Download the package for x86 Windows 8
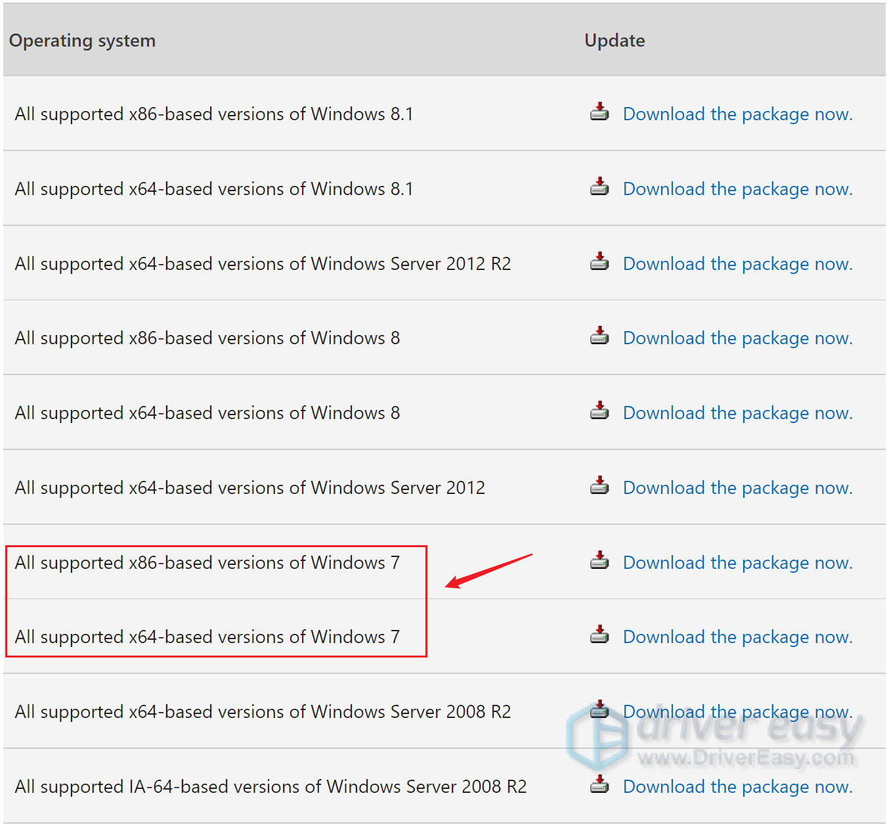This screenshot has width=889, height=827. [737, 338]
